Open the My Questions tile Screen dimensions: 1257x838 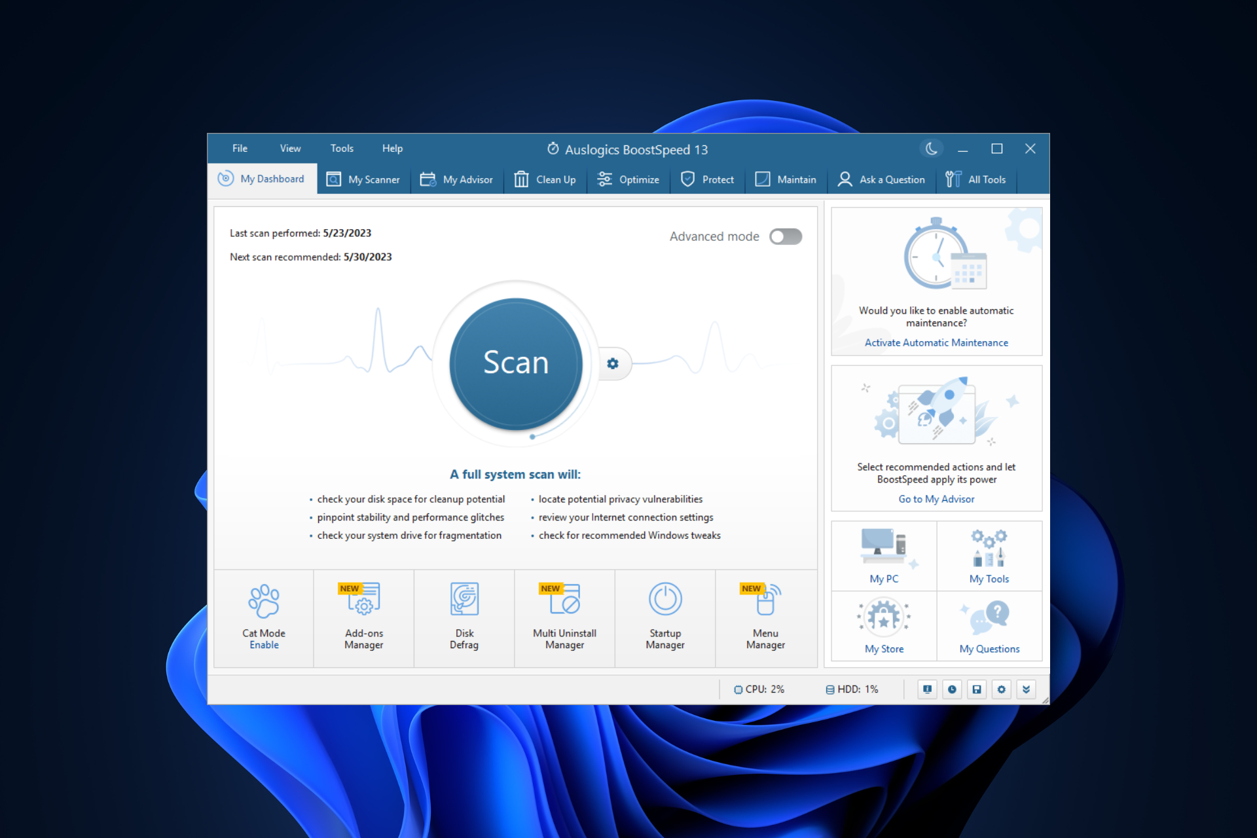(989, 627)
